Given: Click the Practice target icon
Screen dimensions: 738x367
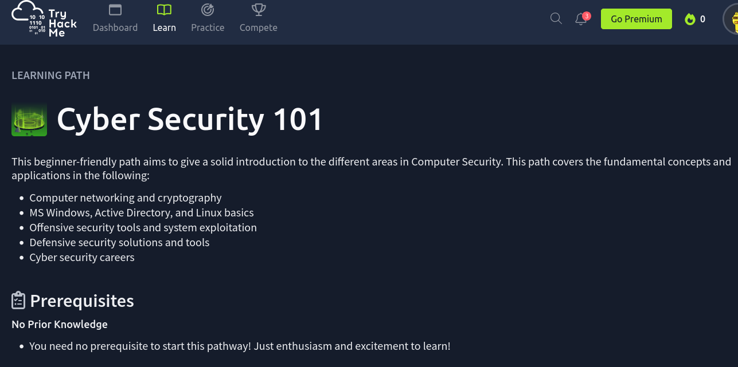Looking at the screenshot, I should [208, 10].
